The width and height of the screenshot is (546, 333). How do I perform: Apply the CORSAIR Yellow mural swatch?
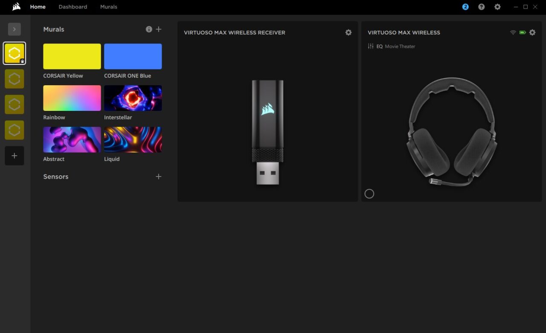click(72, 56)
